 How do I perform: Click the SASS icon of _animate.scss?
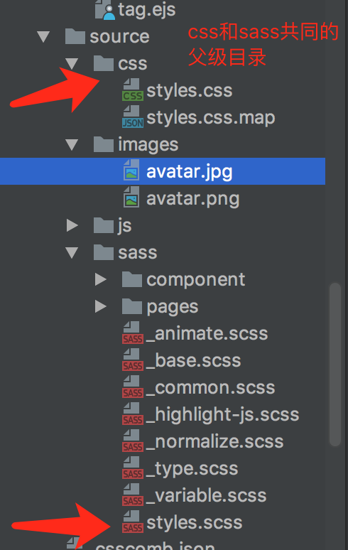133,333
